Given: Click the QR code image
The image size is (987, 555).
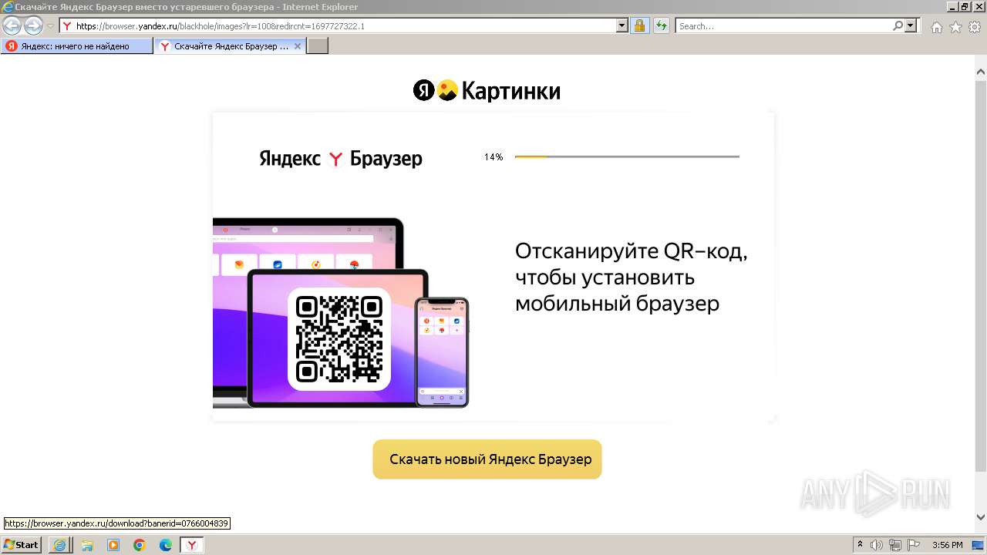Looking at the screenshot, I should click(339, 338).
